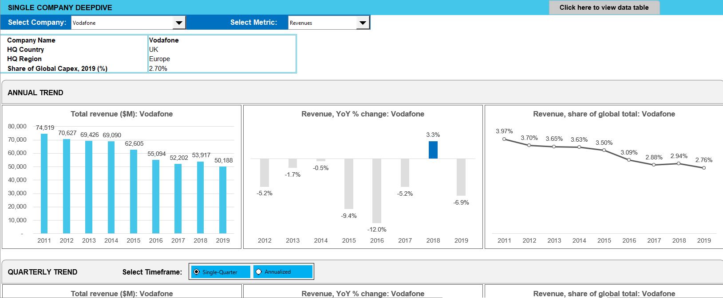Screen dimensions: 723x298
Task: Click the 2014 YoY bar at -0.5%
Action: [x=321, y=160]
